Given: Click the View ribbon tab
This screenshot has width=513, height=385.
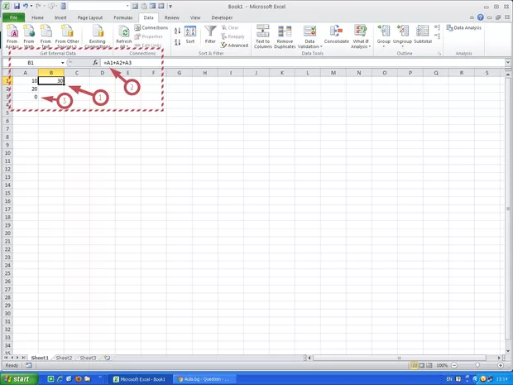Looking at the screenshot, I should coord(195,17).
